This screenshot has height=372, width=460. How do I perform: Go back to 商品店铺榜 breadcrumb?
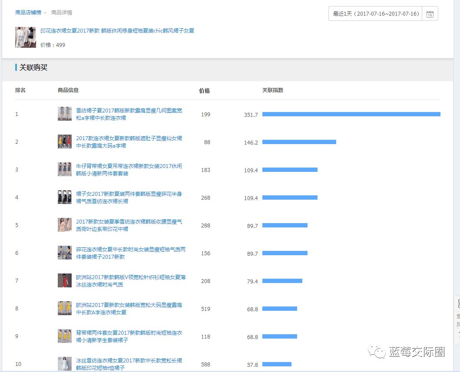28,12
